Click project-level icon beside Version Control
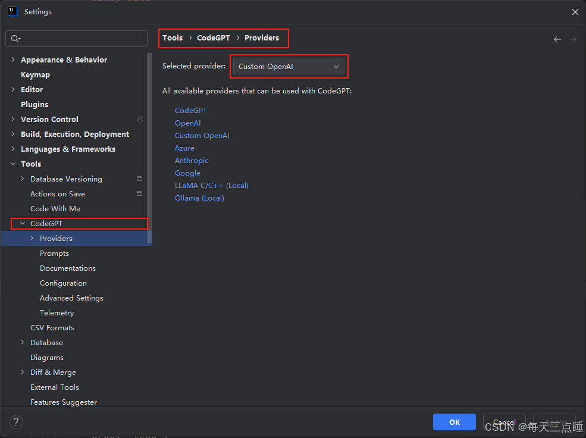 pyautogui.click(x=139, y=119)
